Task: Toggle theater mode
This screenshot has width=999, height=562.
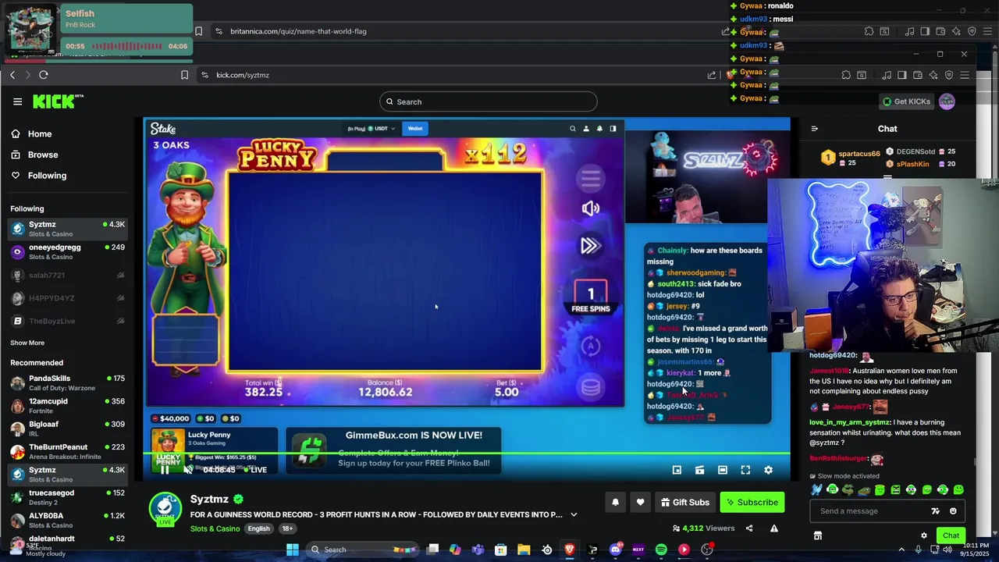Action: [723, 470]
